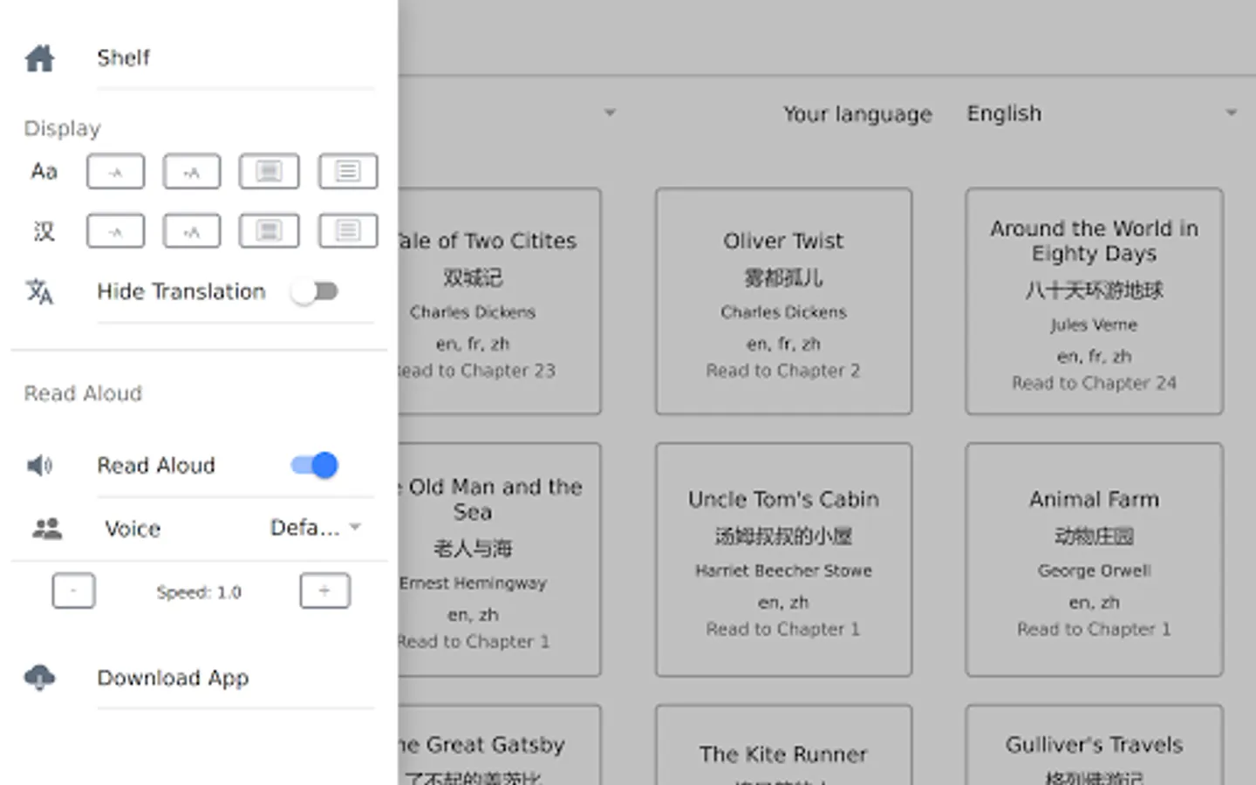1256x785 pixels.
Task: Decrease read aloud speed with minus button
Action: [x=73, y=591]
